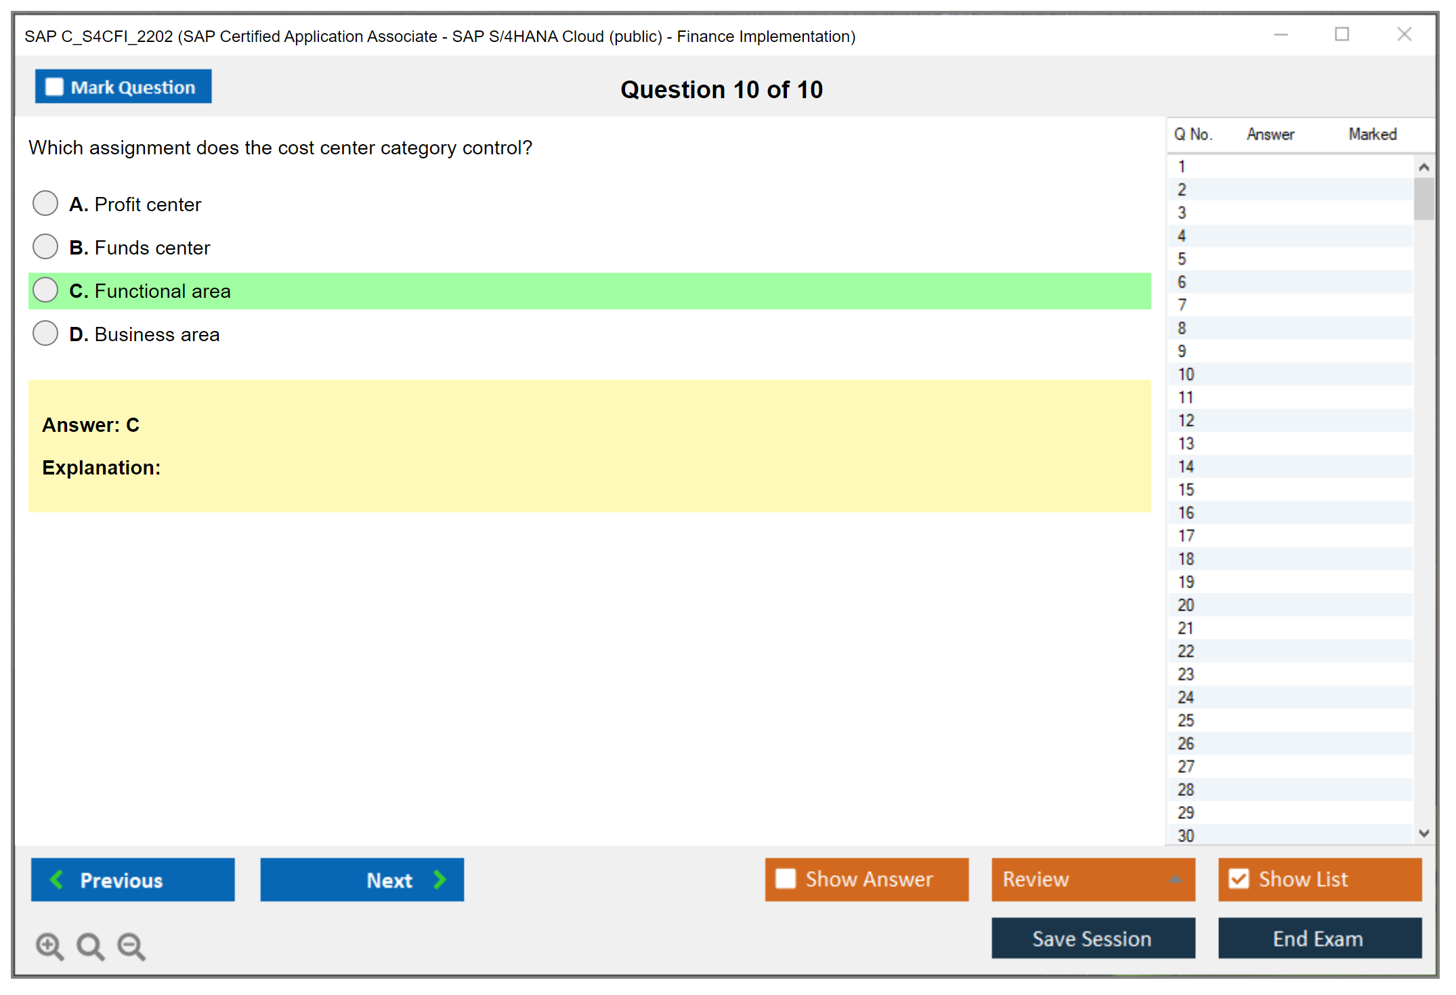Image resolution: width=1456 pixels, height=995 pixels.
Task: Click the reset zoom magnifier icon
Action: [x=90, y=946]
